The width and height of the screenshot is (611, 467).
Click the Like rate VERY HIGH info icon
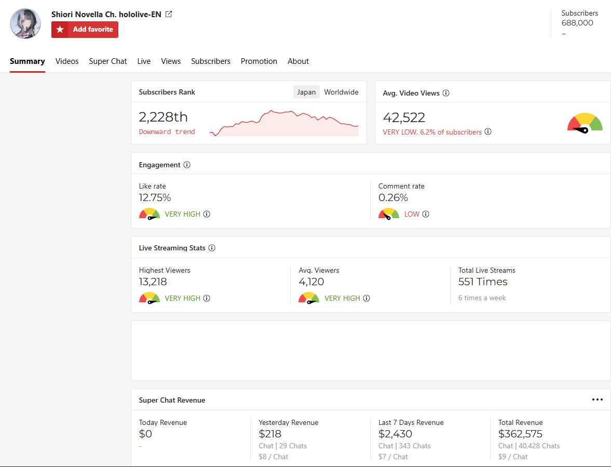(207, 214)
